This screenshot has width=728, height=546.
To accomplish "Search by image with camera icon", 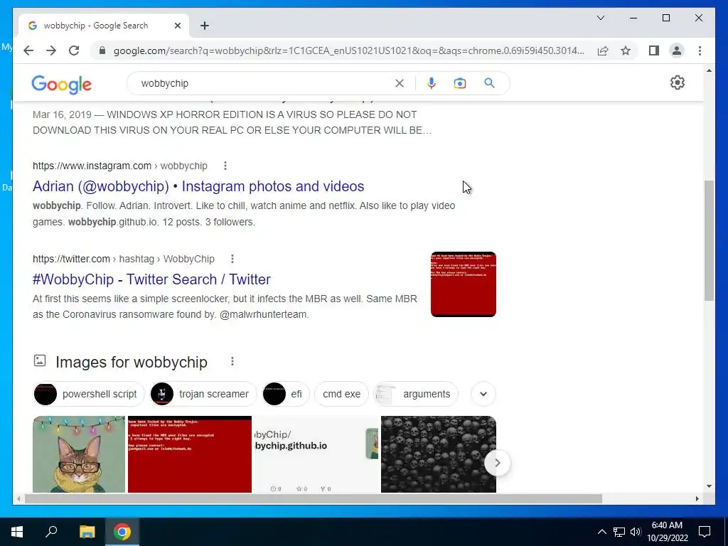I will 460,83.
